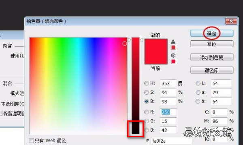Click the G value field showing 15
This screenshot has width=243, height=145.
point(168,121)
